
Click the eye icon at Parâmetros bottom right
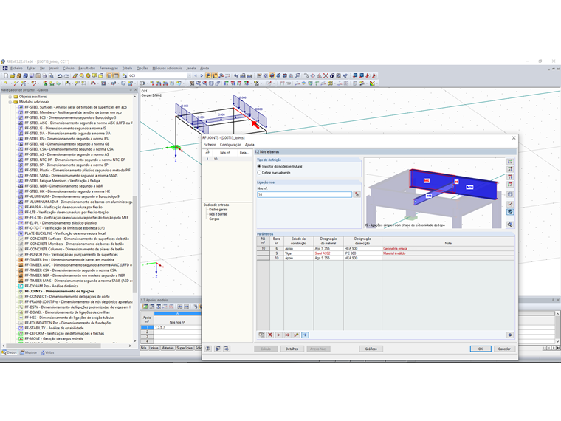point(510,335)
